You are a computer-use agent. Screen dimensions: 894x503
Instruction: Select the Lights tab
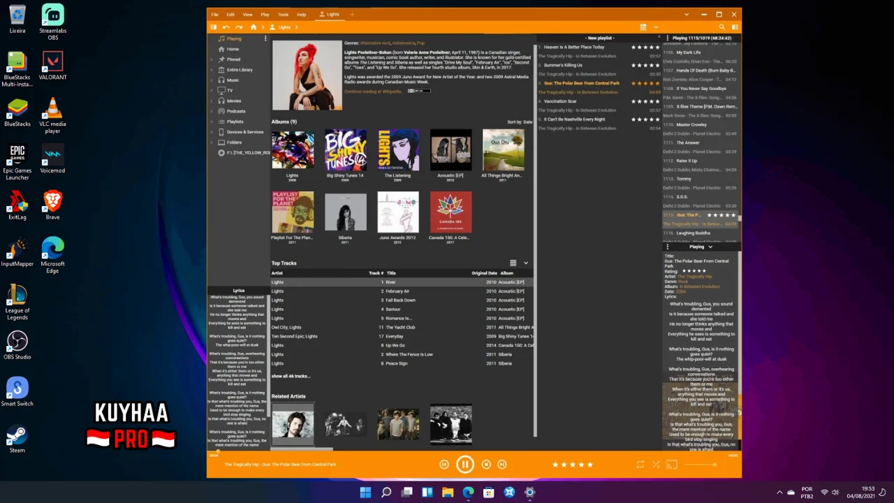click(329, 14)
